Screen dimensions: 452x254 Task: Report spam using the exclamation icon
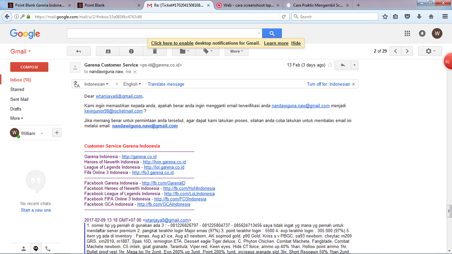click(x=131, y=51)
